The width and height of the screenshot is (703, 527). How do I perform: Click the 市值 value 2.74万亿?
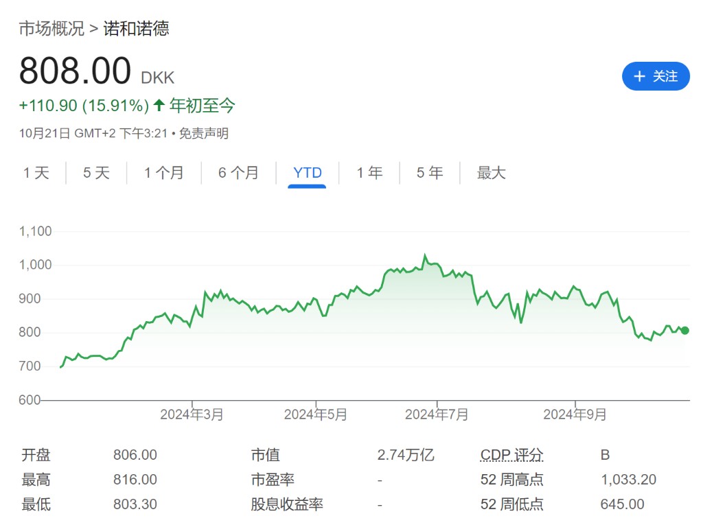(406, 455)
